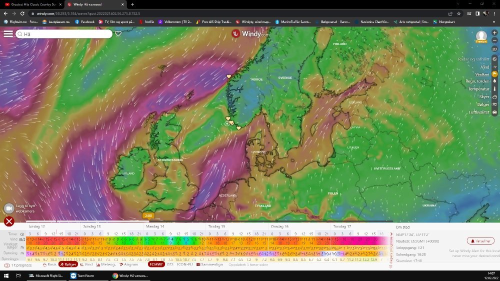
Task: Select the Bølger waves layer icon
Action: [494, 104]
